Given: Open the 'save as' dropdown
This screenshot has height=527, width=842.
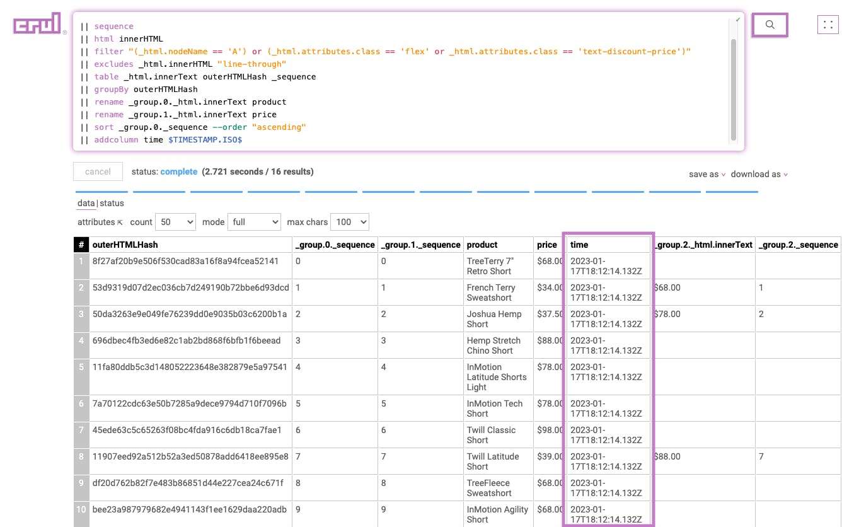Looking at the screenshot, I should click(x=707, y=174).
